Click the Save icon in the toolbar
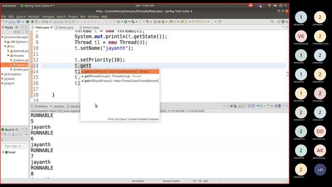Viewport: 332px width, 187px height. pos(10,22)
